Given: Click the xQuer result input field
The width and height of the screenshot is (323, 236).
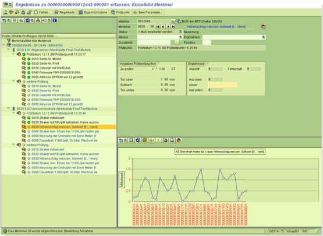Looking at the screenshot, I should point(223,85).
